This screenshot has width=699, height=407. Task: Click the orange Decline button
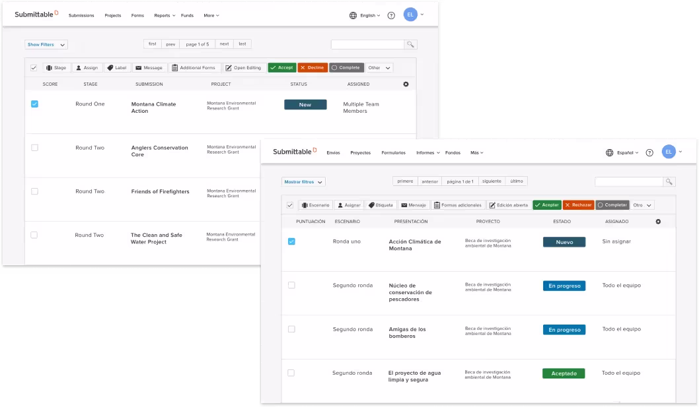point(313,68)
